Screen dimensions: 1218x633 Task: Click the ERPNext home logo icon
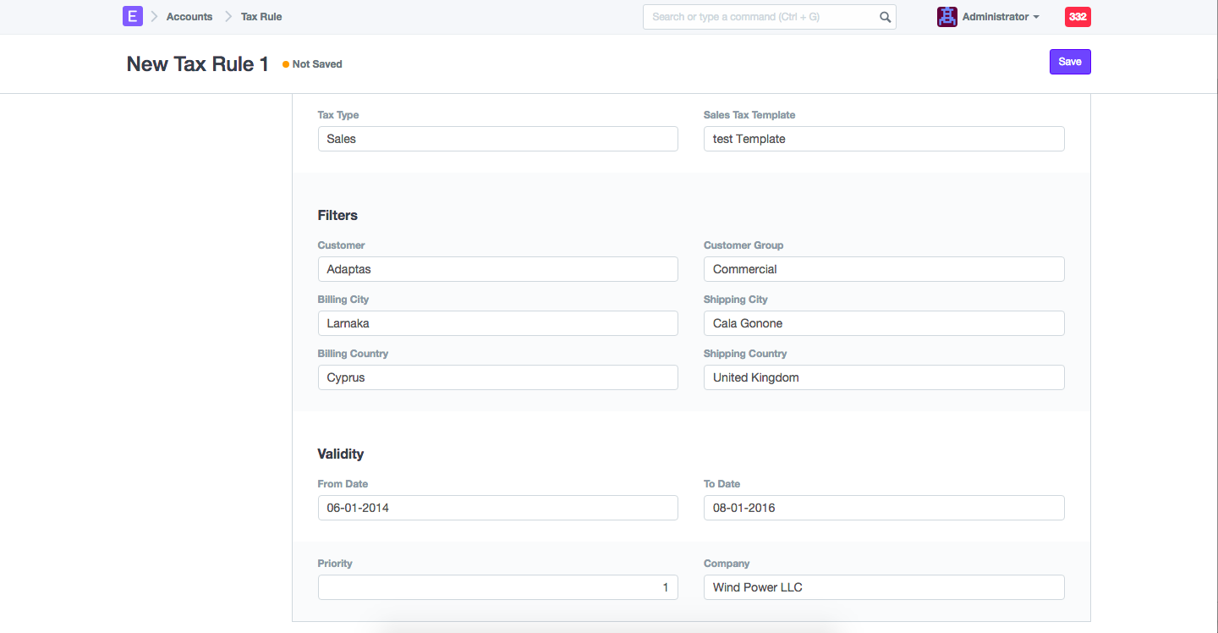click(132, 16)
